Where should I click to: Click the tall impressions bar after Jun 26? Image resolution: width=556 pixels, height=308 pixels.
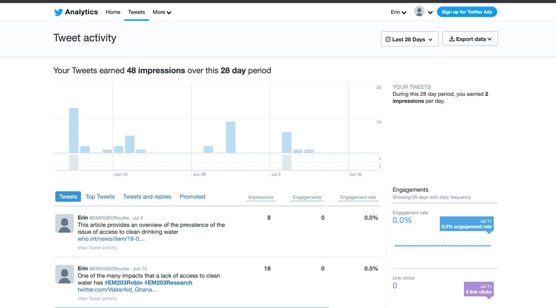(x=231, y=137)
